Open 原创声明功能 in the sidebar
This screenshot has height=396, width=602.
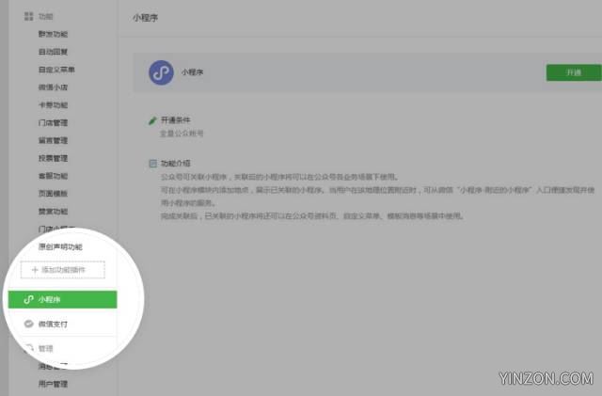[60, 246]
